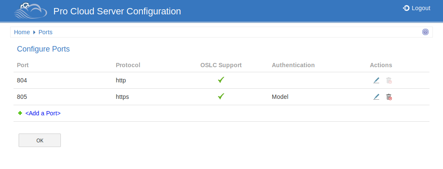Open the <Add a Port> link
Image resolution: width=443 pixels, height=169 pixels.
click(x=43, y=113)
